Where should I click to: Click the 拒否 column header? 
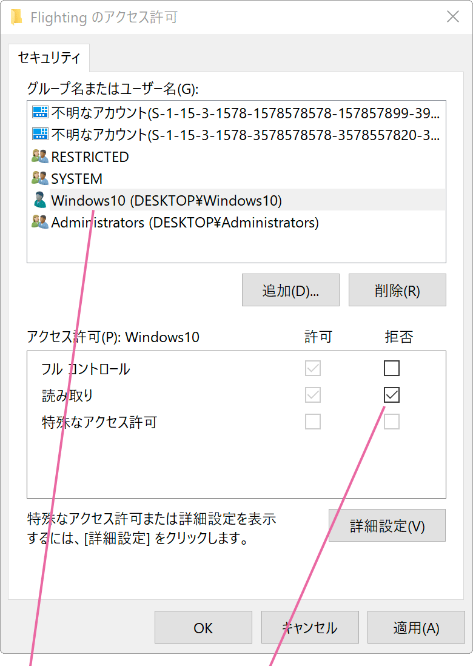point(398,337)
